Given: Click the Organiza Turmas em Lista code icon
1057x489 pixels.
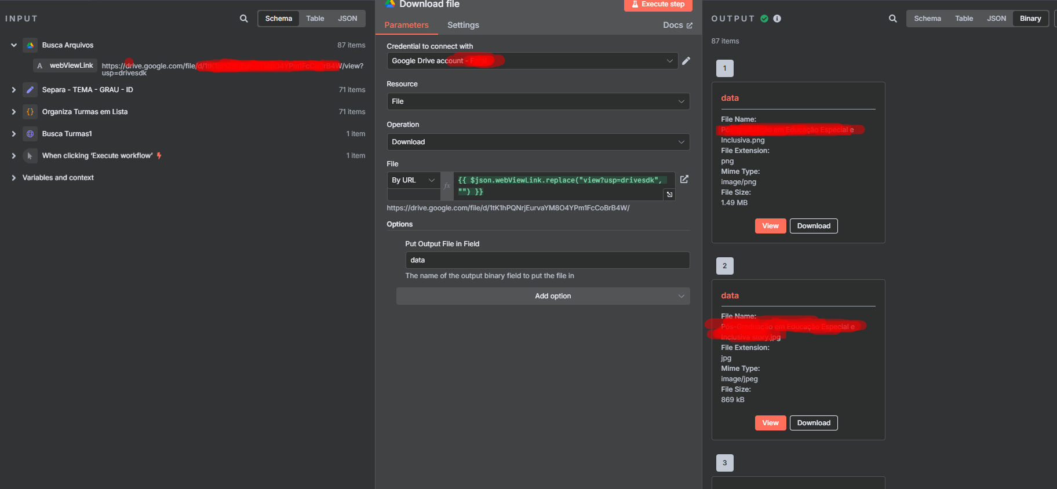Looking at the screenshot, I should coord(30,112).
